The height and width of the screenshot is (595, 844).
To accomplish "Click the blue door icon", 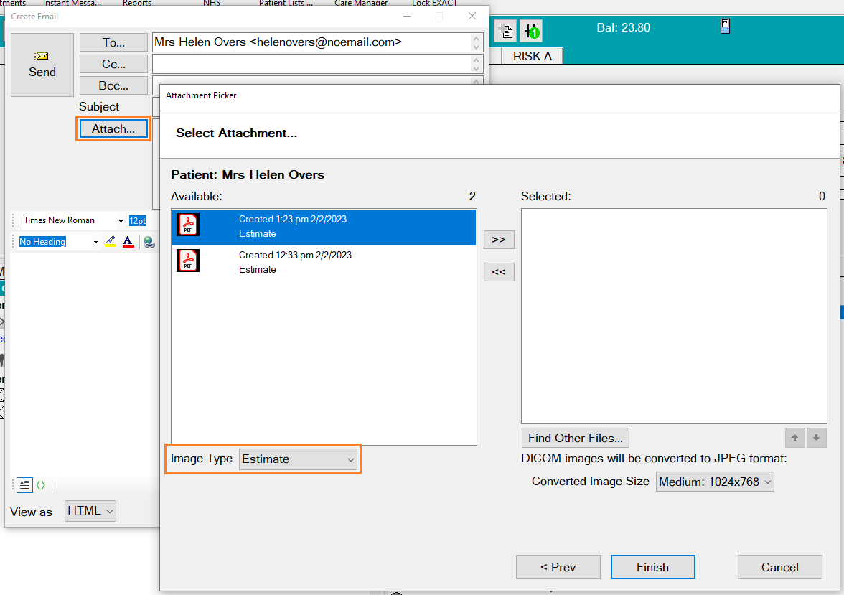I will tap(725, 27).
